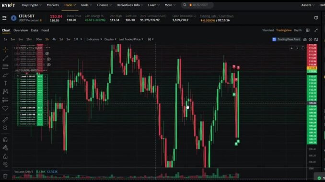Toggle stay in drawing mode
Viewport: 325px width, 182px height.
coord(5,148)
